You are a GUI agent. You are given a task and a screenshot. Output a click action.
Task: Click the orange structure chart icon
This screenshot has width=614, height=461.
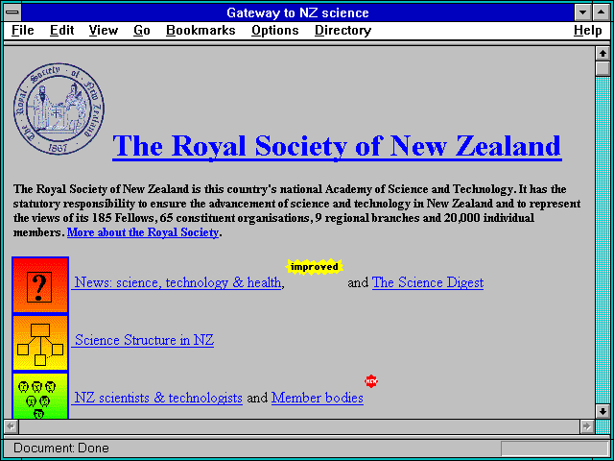40,343
